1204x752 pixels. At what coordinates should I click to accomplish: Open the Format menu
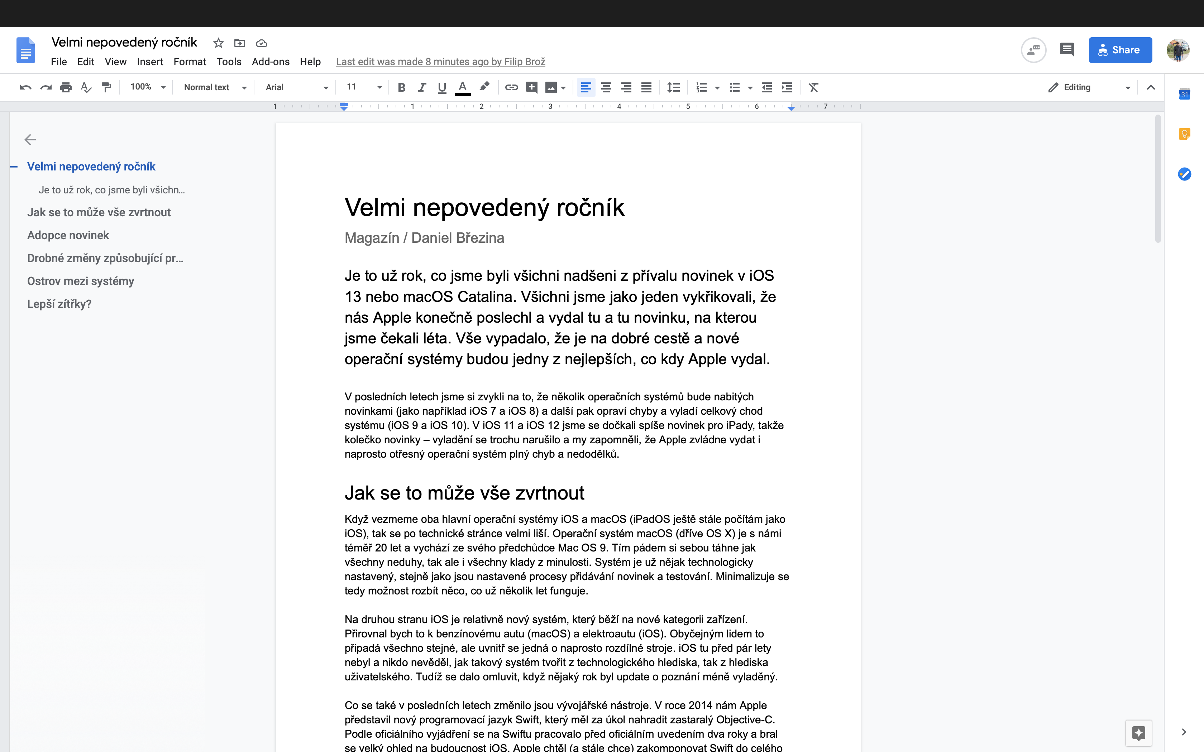[190, 62]
